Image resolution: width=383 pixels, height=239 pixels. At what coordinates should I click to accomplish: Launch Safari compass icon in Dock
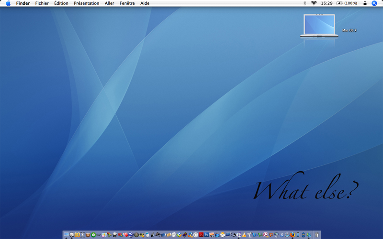tap(287, 235)
